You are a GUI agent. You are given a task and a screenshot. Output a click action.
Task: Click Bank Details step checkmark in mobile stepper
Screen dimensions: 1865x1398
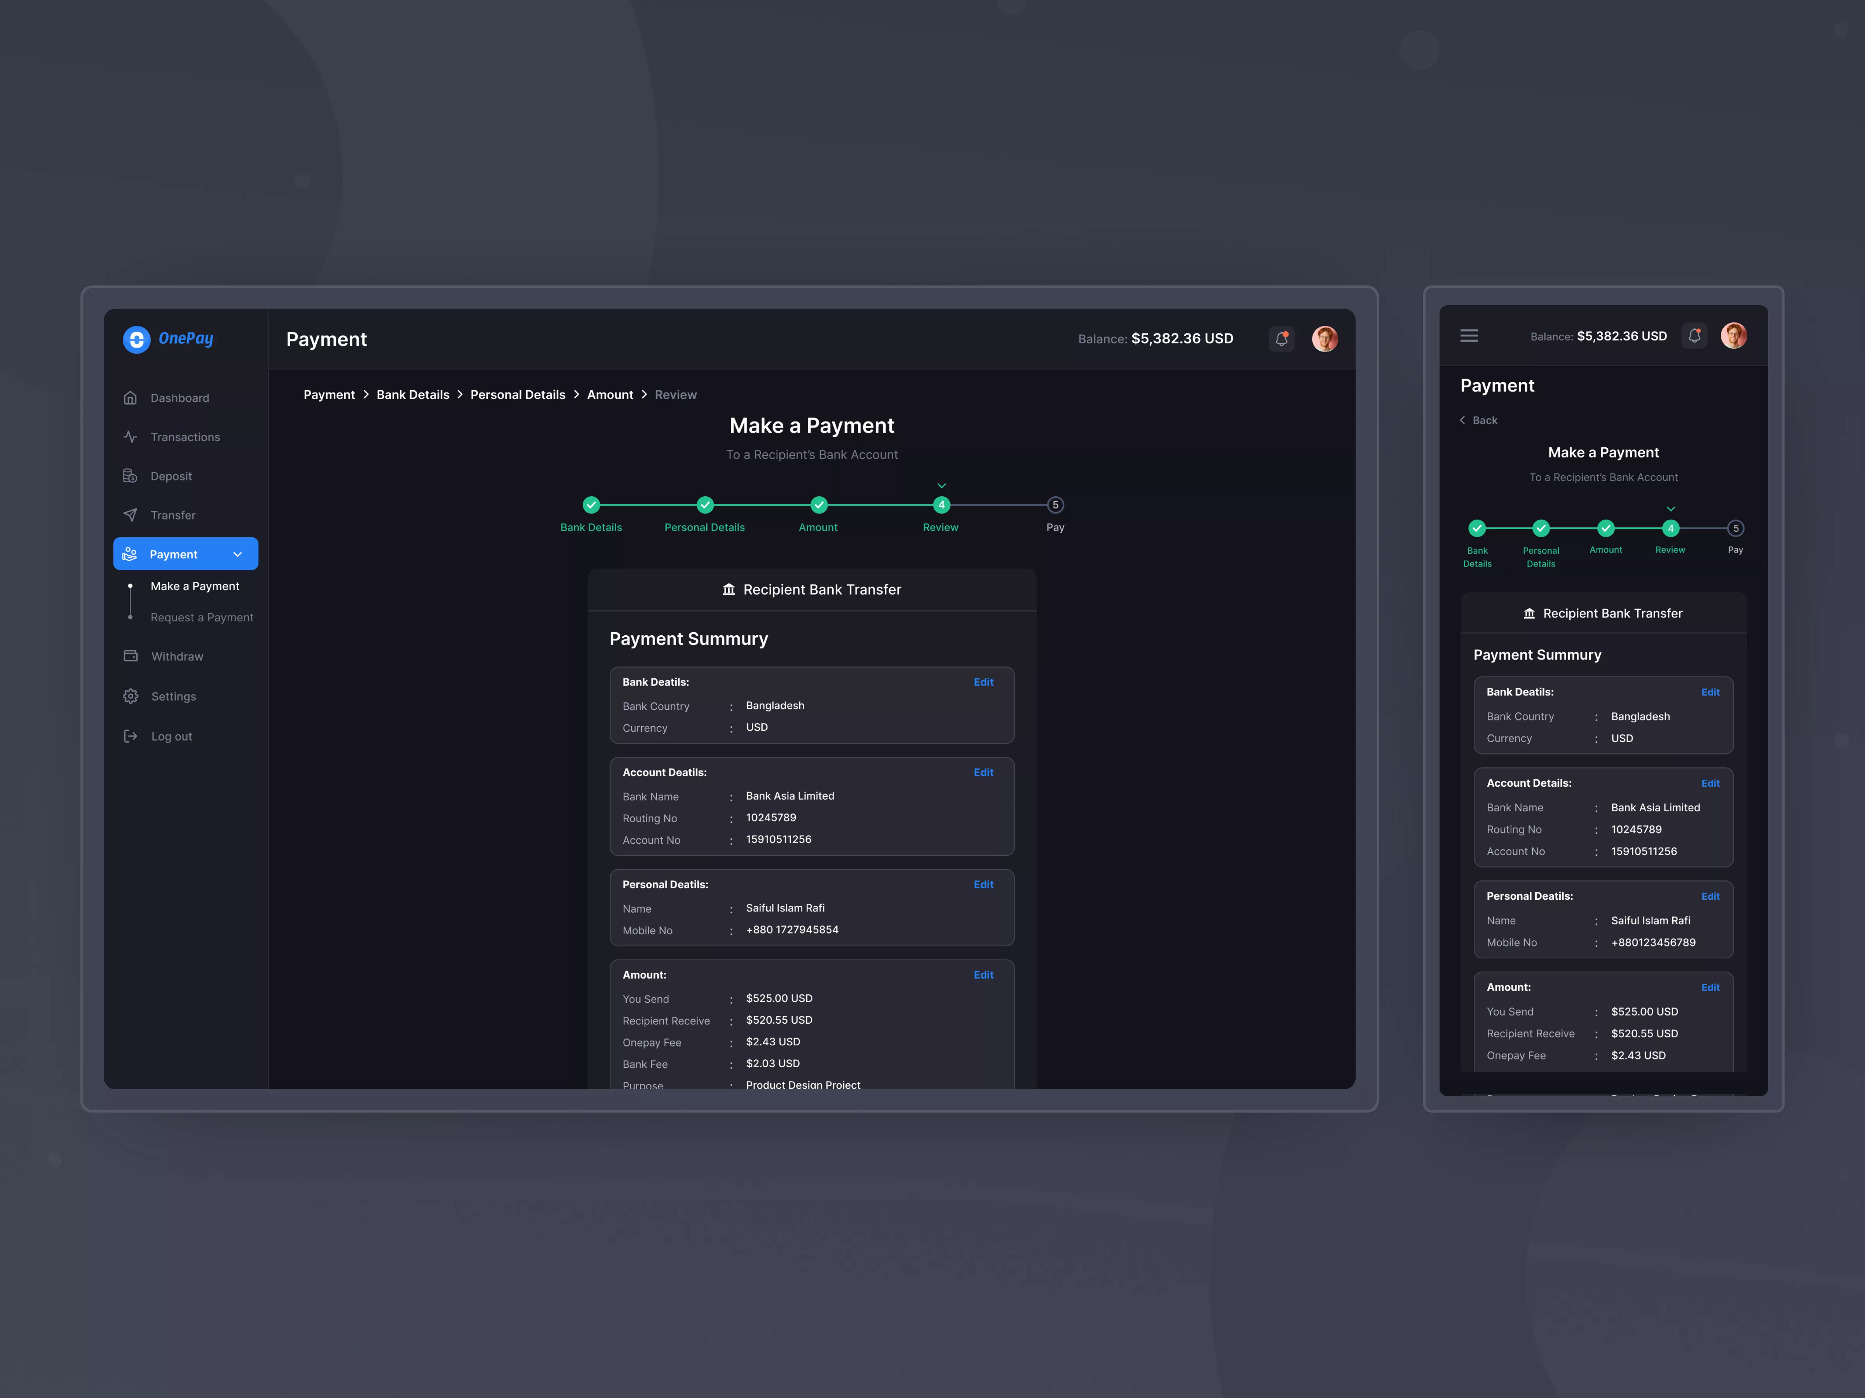1477,529
